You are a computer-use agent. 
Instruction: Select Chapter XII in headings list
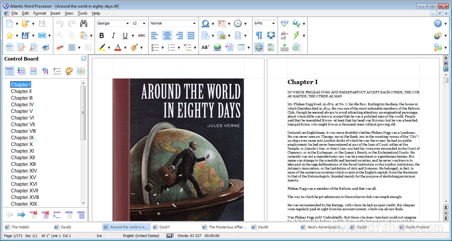tap(23, 158)
